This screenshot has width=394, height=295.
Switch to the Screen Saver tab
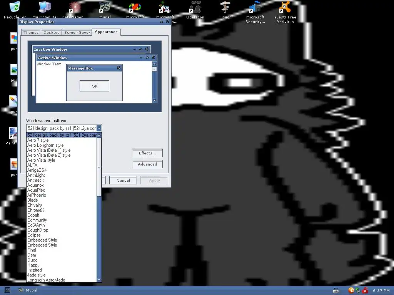[77, 32]
